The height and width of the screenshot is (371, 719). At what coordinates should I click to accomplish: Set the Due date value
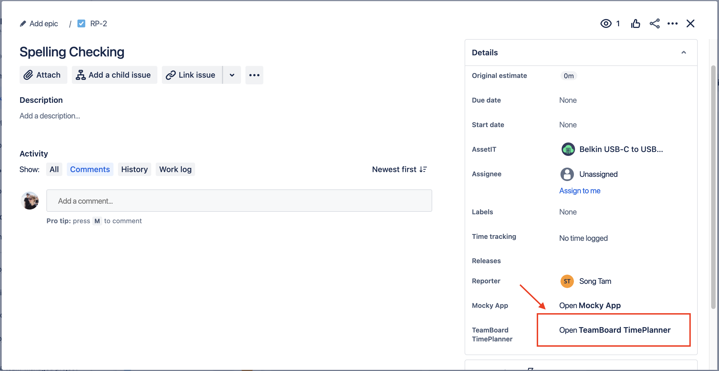(568, 100)
